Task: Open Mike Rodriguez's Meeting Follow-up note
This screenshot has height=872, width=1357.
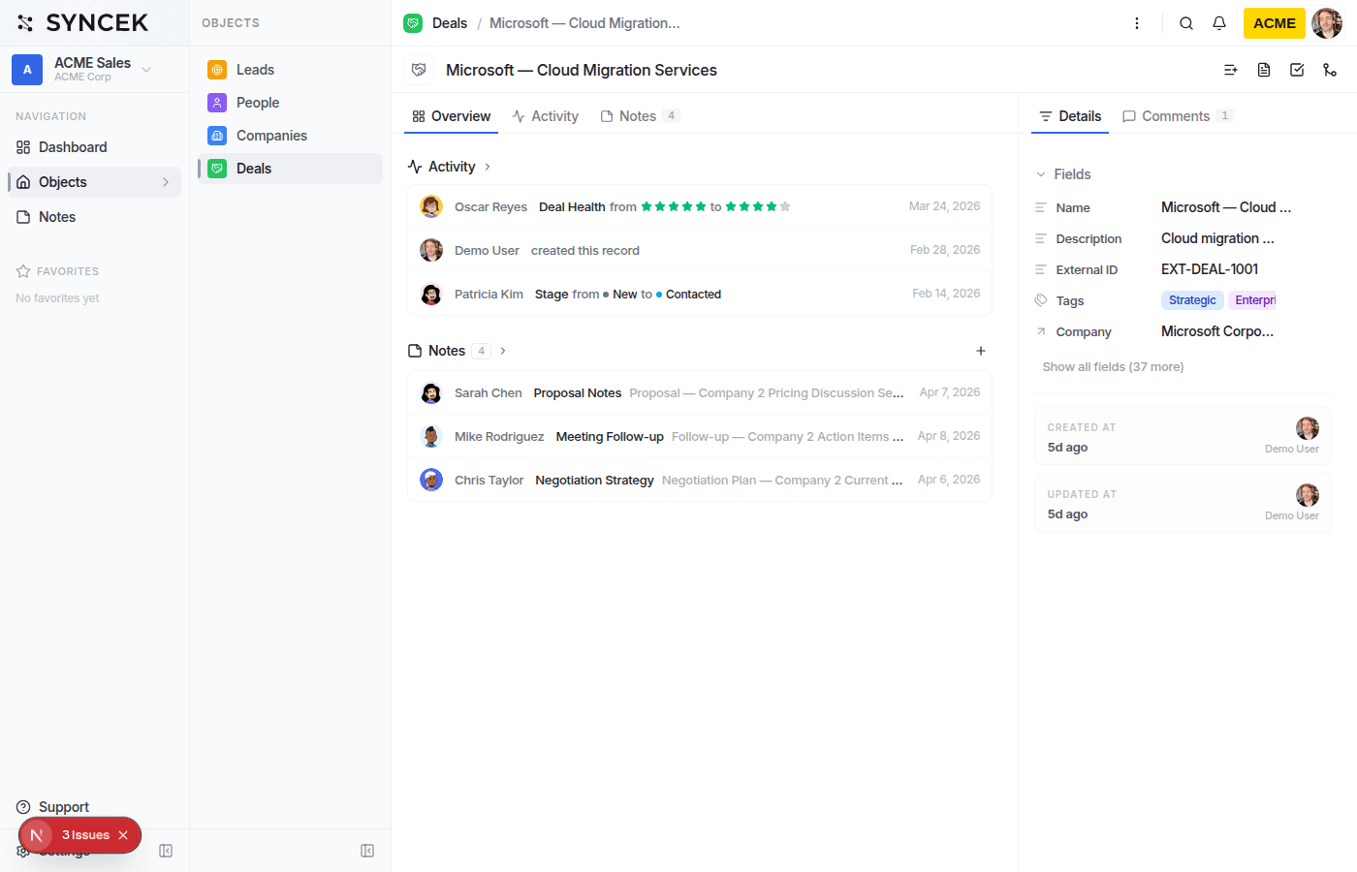Action: (700, 436)
